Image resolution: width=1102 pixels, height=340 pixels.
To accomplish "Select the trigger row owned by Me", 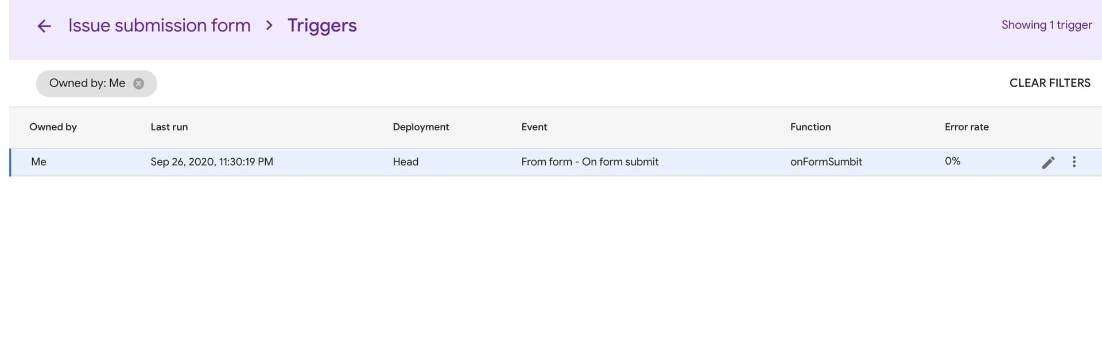I will [x=556, y=162].
